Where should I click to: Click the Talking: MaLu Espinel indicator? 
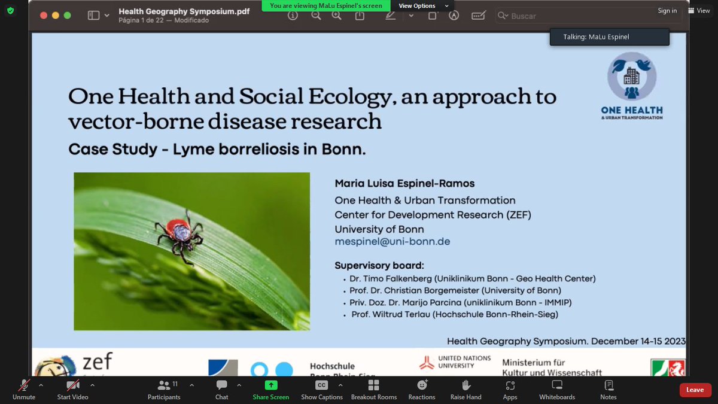coord(609,37)
